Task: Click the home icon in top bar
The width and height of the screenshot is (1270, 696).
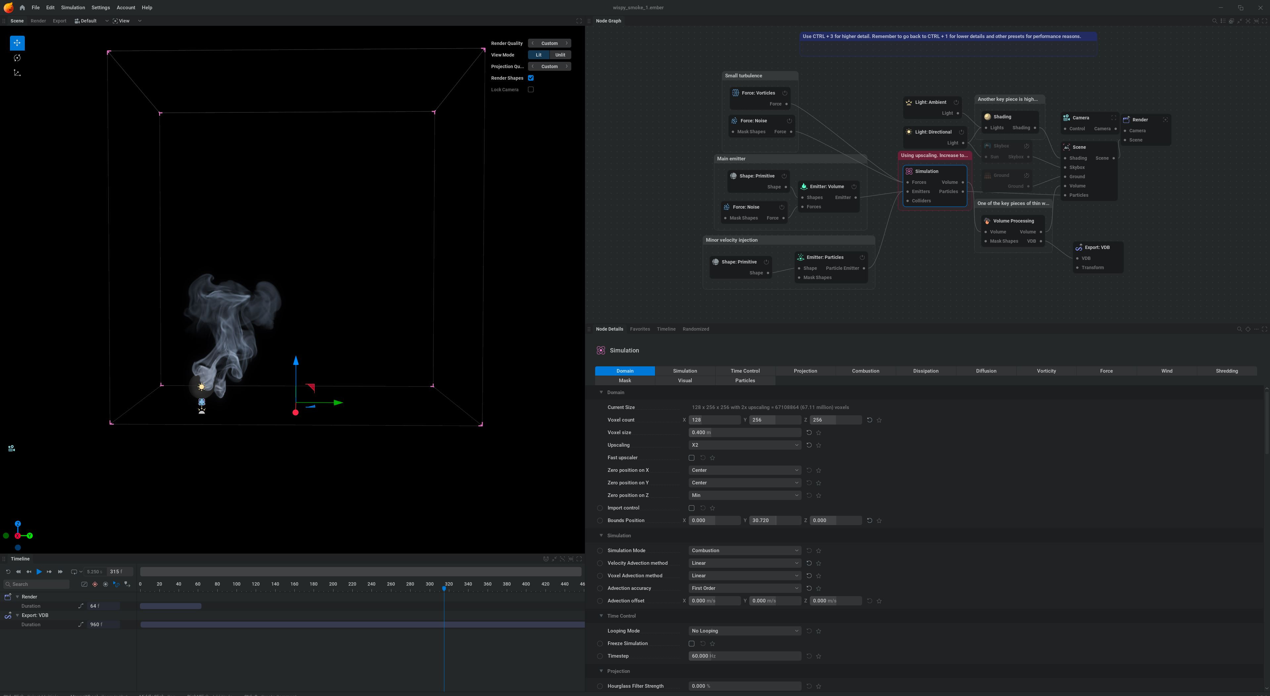Action: pyautogui.click(x=22, y=8)
